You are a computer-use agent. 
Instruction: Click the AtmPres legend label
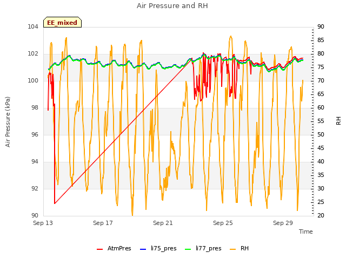[x=119, y=248]
